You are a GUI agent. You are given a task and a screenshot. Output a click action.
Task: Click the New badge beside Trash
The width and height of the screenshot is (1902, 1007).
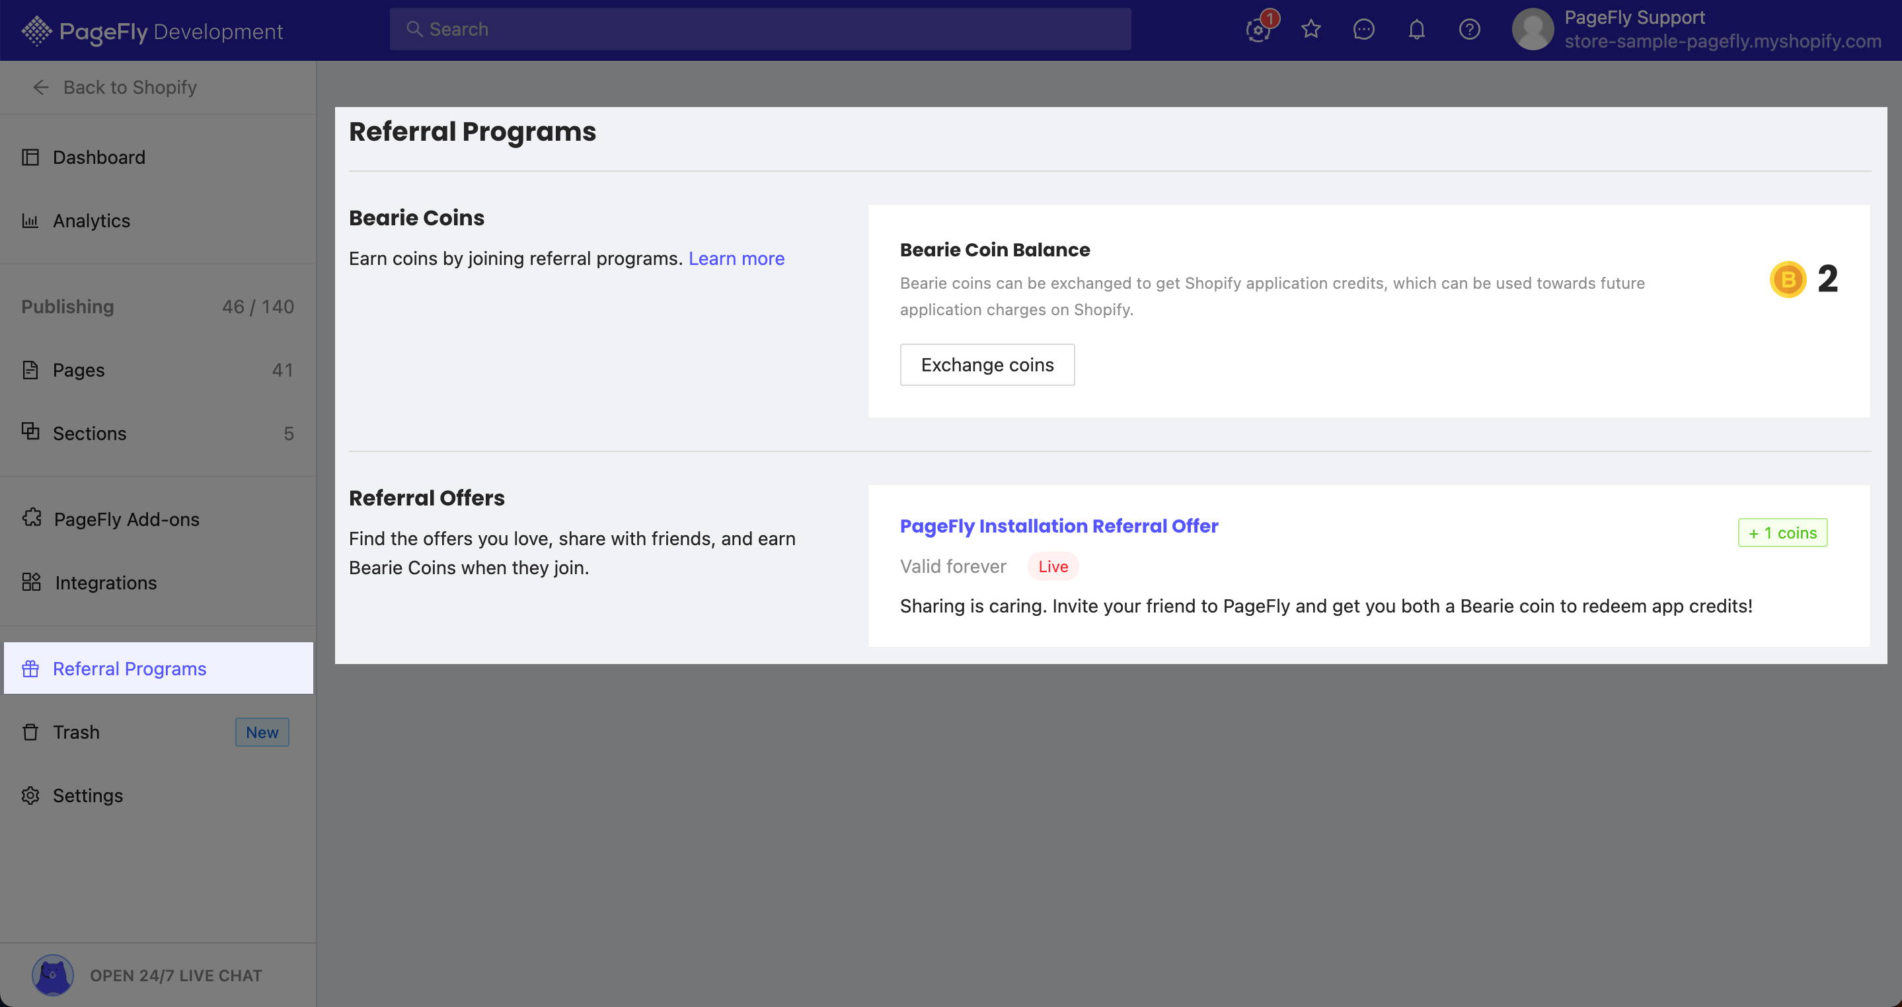[262, 731]
